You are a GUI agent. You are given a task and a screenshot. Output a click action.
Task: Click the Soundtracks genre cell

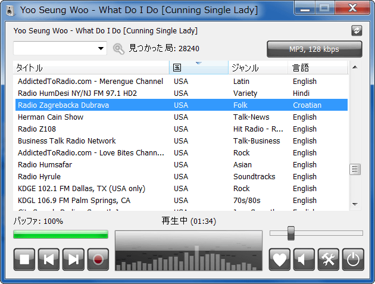(x=254, y=177)
